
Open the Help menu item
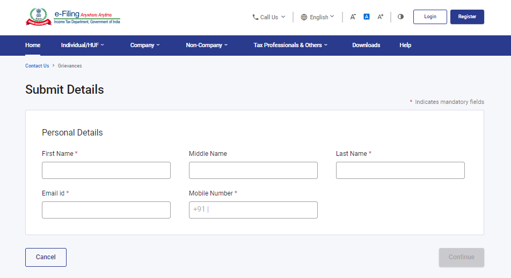tap(405, 46)
